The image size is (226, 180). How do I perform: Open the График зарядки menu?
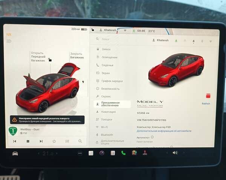point(112,81)
